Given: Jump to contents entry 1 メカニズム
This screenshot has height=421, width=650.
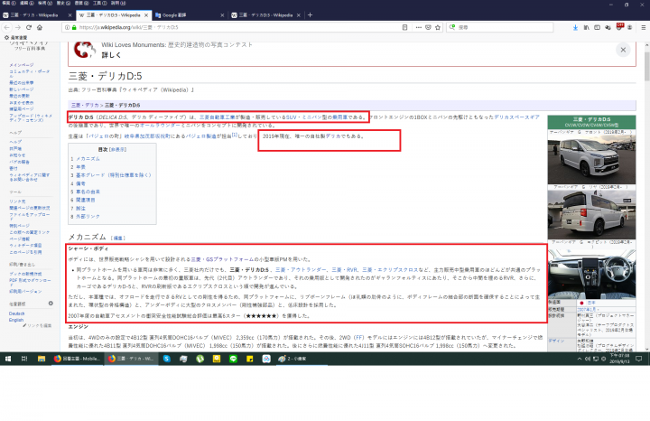Looking at the screenshot, I should (x=88, y=159).
